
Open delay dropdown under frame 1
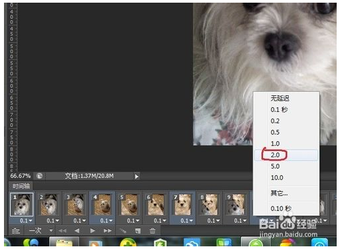26,220
